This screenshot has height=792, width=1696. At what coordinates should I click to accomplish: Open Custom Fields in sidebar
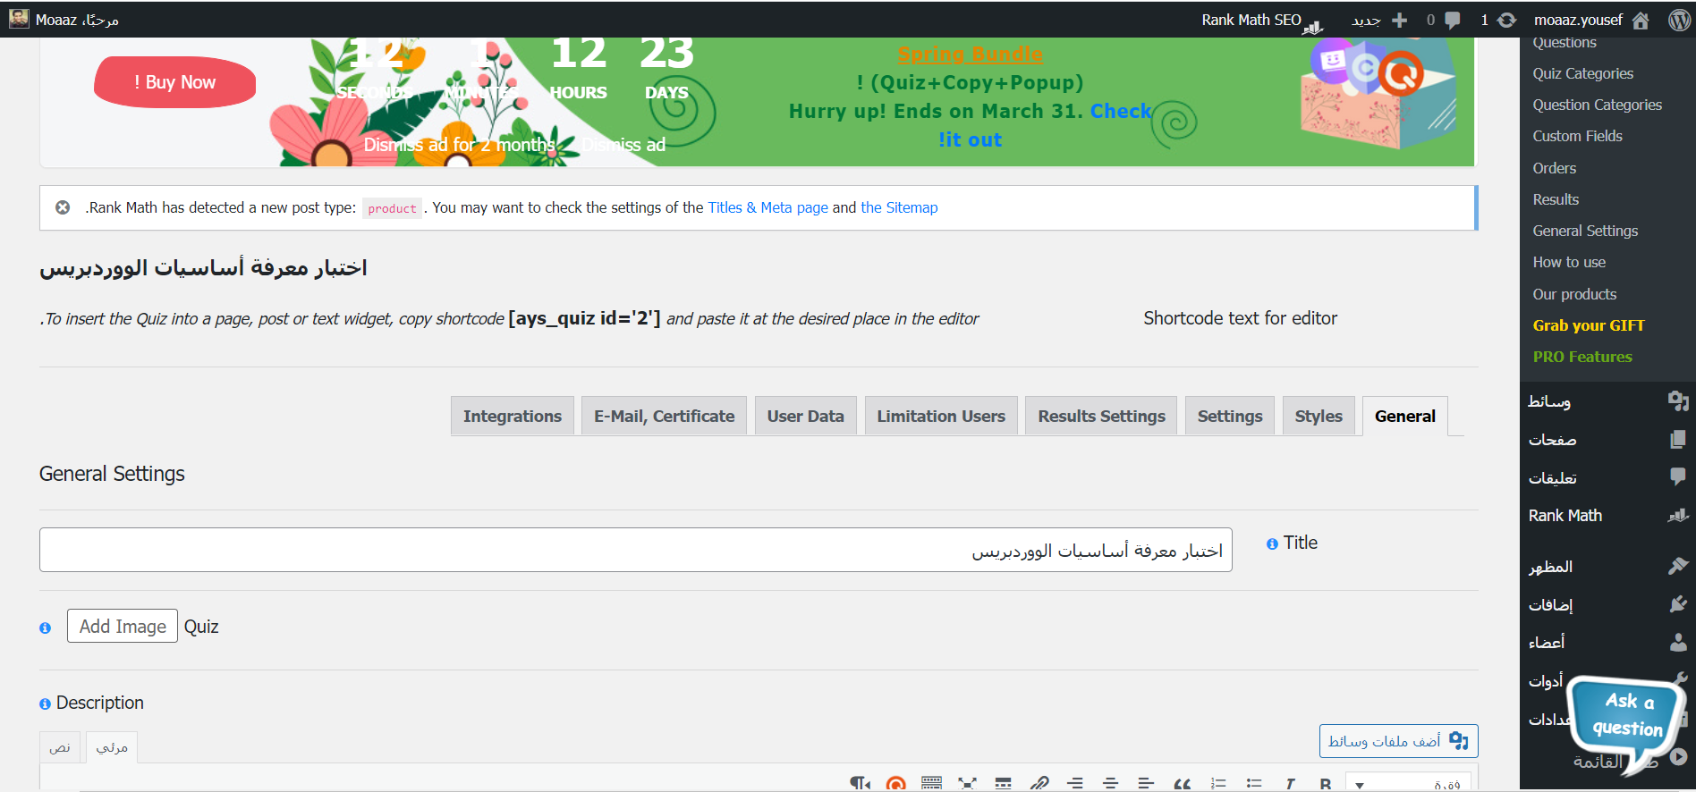(1577, 136)
